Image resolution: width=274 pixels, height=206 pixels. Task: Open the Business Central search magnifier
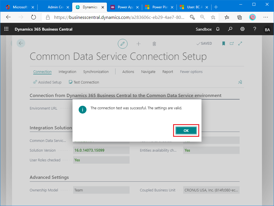pos(230,29)
